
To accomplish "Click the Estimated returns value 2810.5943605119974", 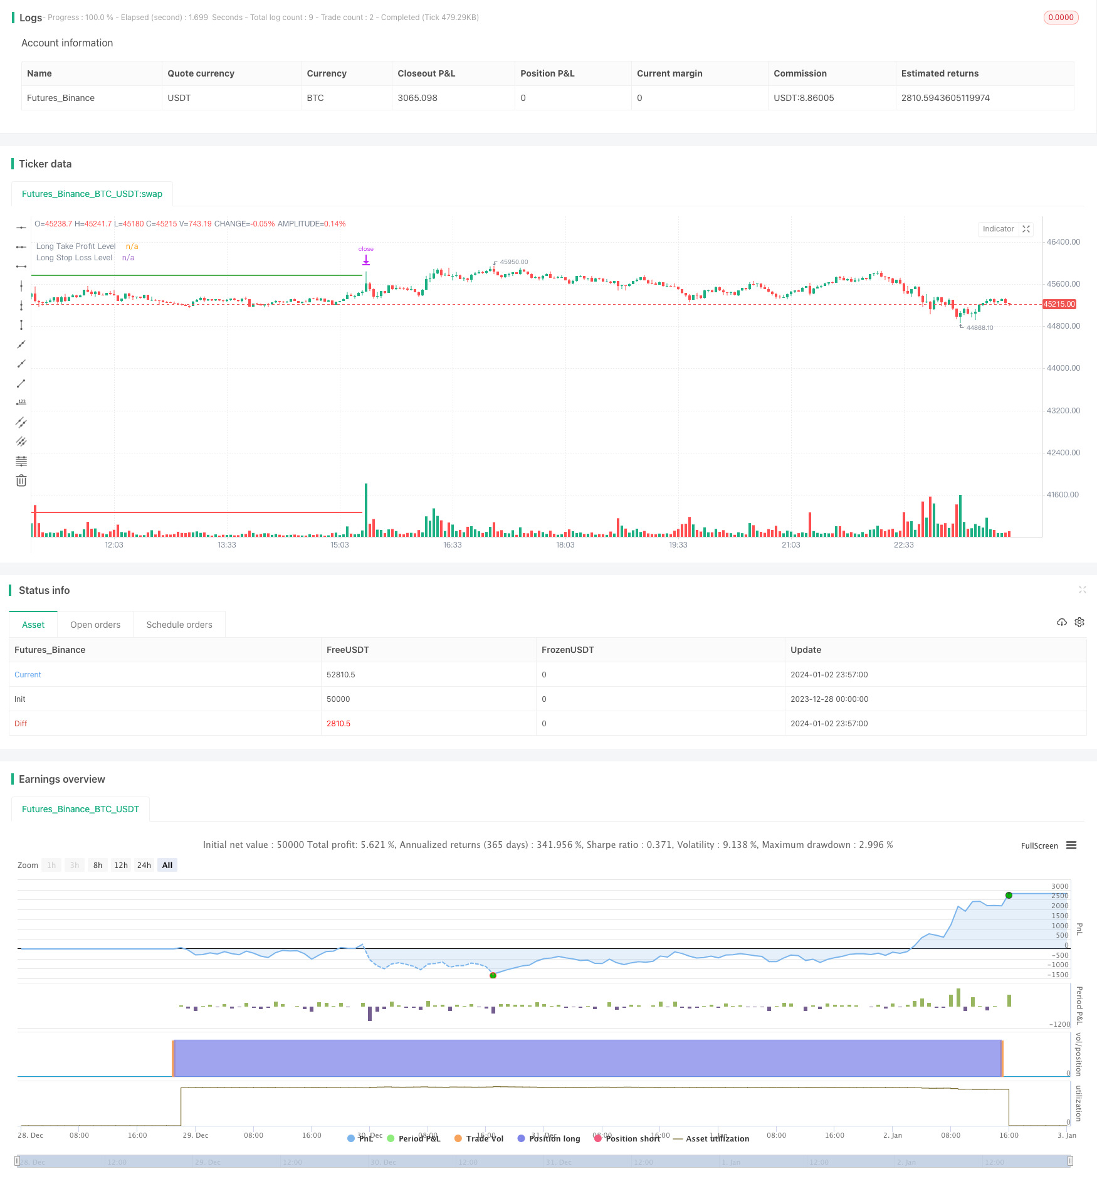I will pyautogui.click(x=945, y=98).
